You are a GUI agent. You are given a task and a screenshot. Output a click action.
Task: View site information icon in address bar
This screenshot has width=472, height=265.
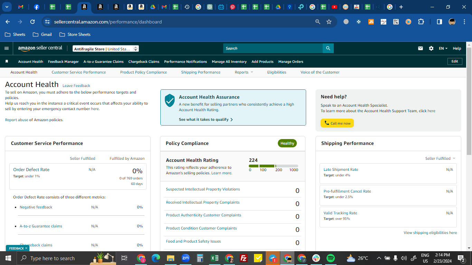(x=47, y=22)
